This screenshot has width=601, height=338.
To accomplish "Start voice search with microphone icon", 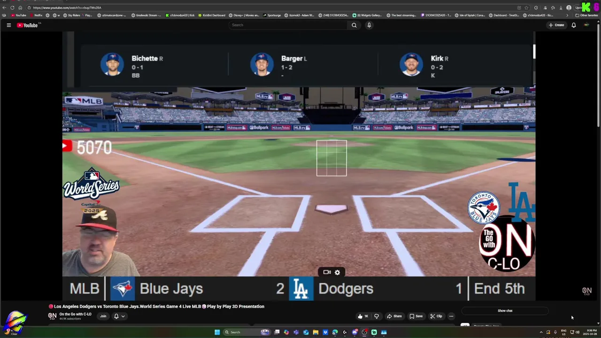I will [369, 25].
